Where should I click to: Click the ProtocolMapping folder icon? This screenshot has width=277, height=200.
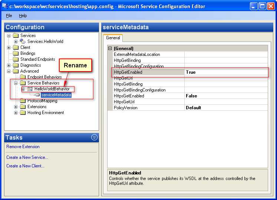coord(23,101)
